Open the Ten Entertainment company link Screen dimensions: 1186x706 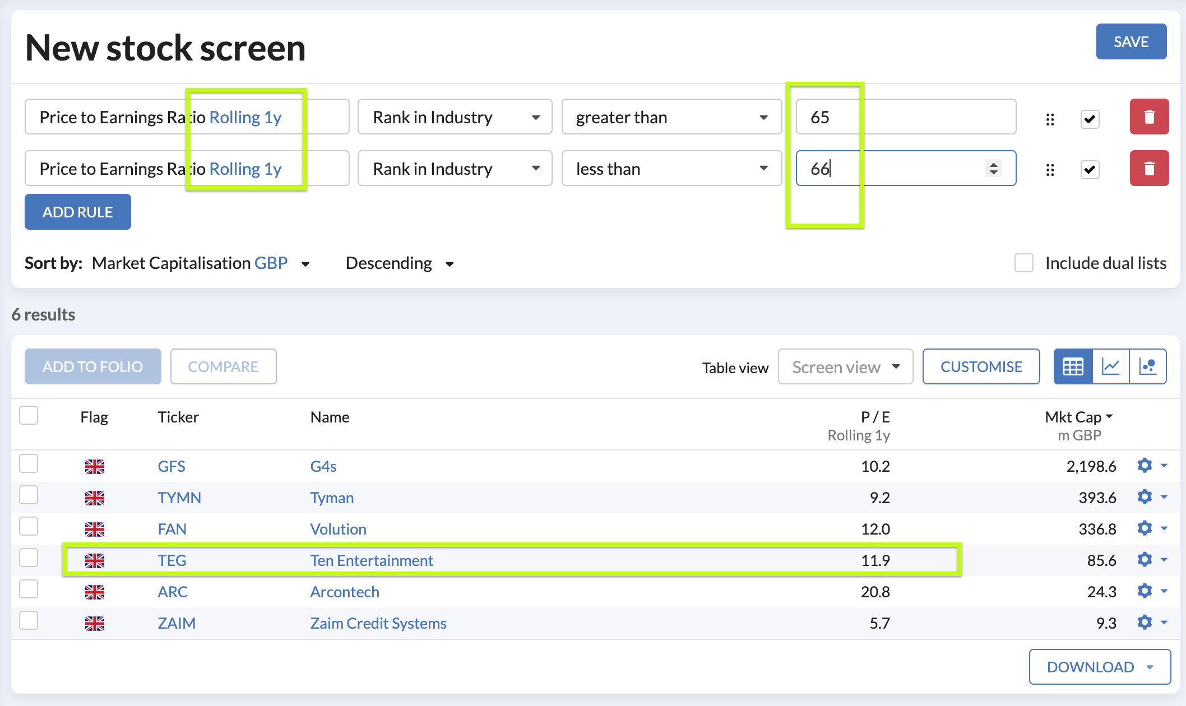(372, 560)
